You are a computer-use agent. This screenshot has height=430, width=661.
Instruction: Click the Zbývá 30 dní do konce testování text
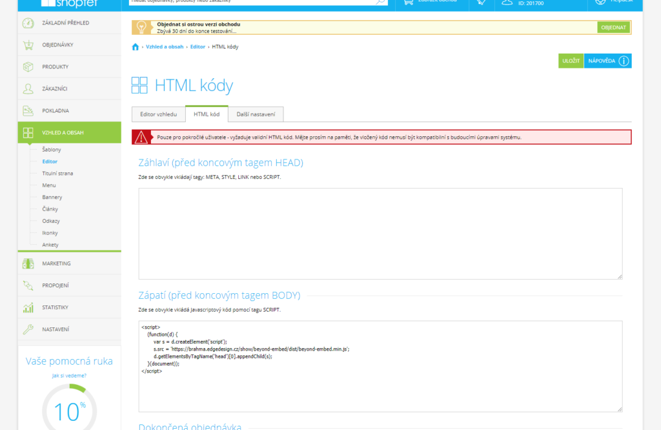[197, 31]
